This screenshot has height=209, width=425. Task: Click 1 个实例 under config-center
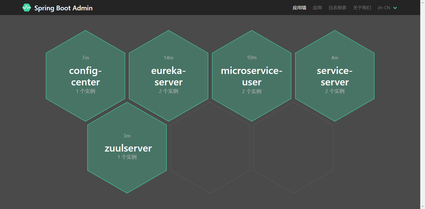(x=85, y=91)
